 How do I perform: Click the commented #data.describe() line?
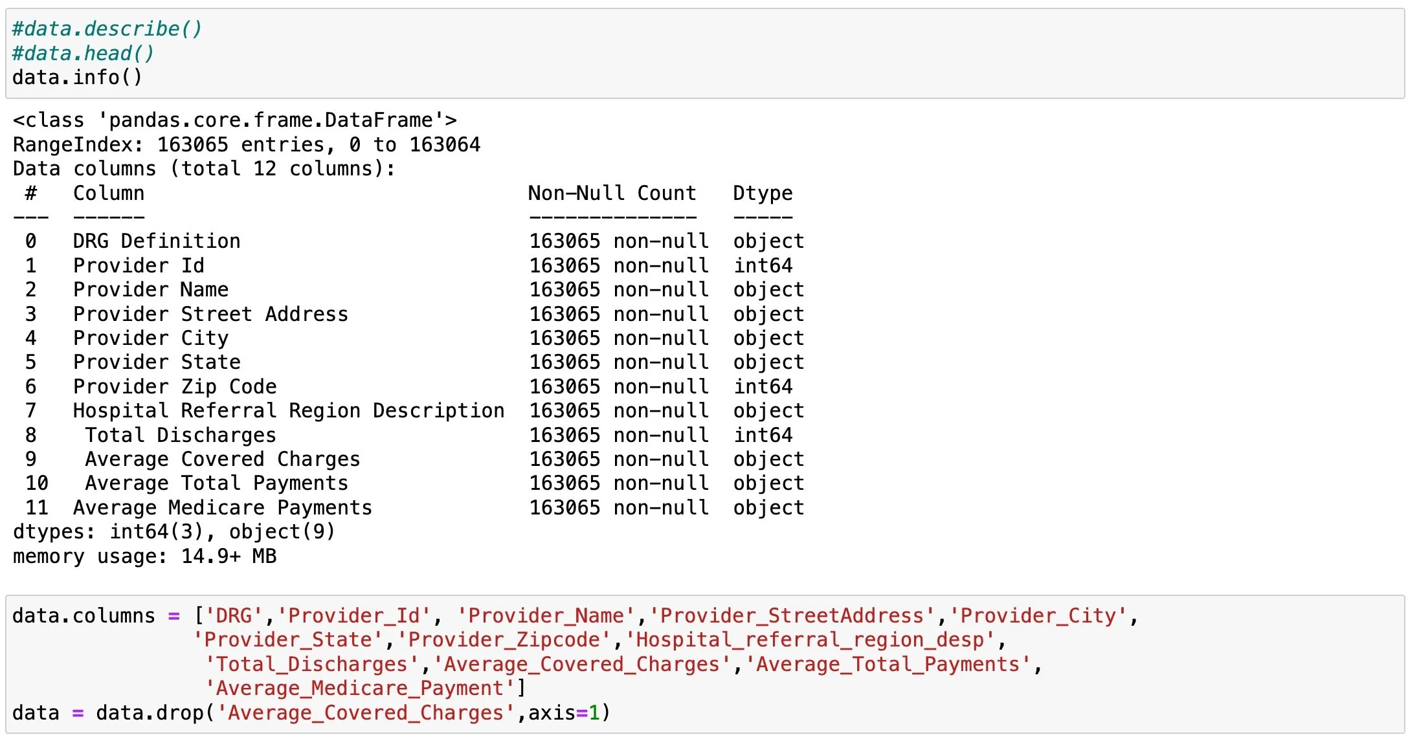click(107, 29)
